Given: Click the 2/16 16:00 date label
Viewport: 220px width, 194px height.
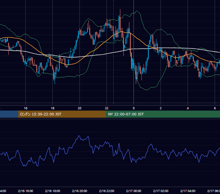Looking at the screenshot, I should [26, 191].
